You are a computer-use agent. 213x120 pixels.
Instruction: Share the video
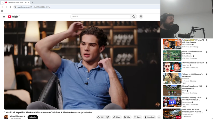116,117
